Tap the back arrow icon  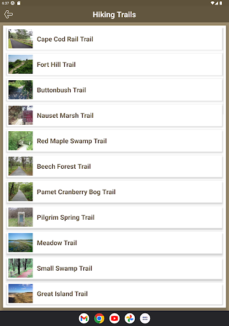click(x=8, y=15)
